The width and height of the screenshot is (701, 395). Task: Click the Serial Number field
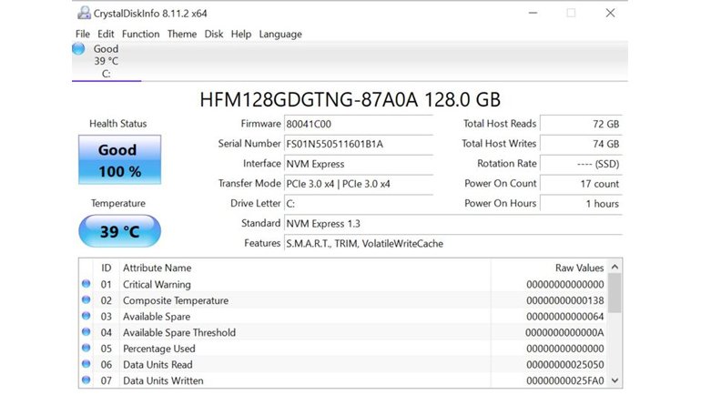pyautogui.click(x=359, y=144)
